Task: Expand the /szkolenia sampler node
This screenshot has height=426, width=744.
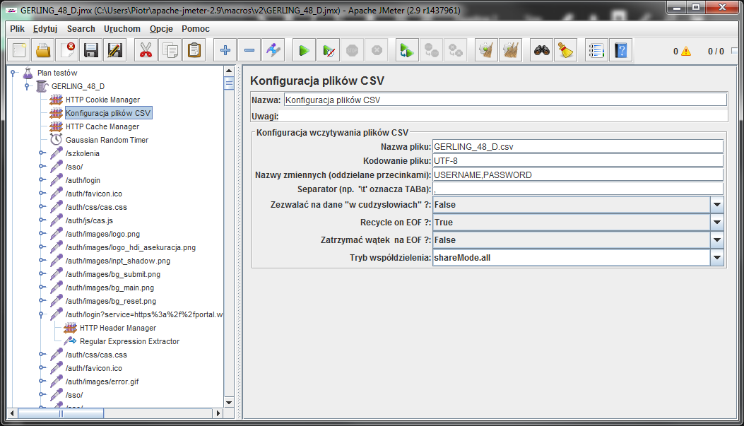Action: point(42,153)
